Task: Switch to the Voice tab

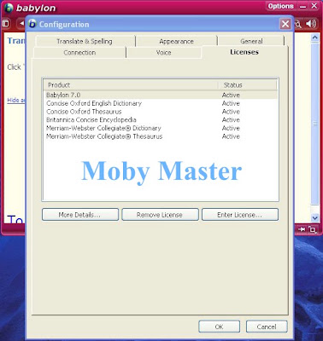Action: pos(163,53)
